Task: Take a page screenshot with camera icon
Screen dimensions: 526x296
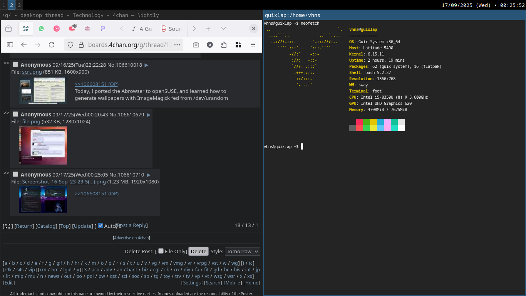Action: [x=196, y=45]
